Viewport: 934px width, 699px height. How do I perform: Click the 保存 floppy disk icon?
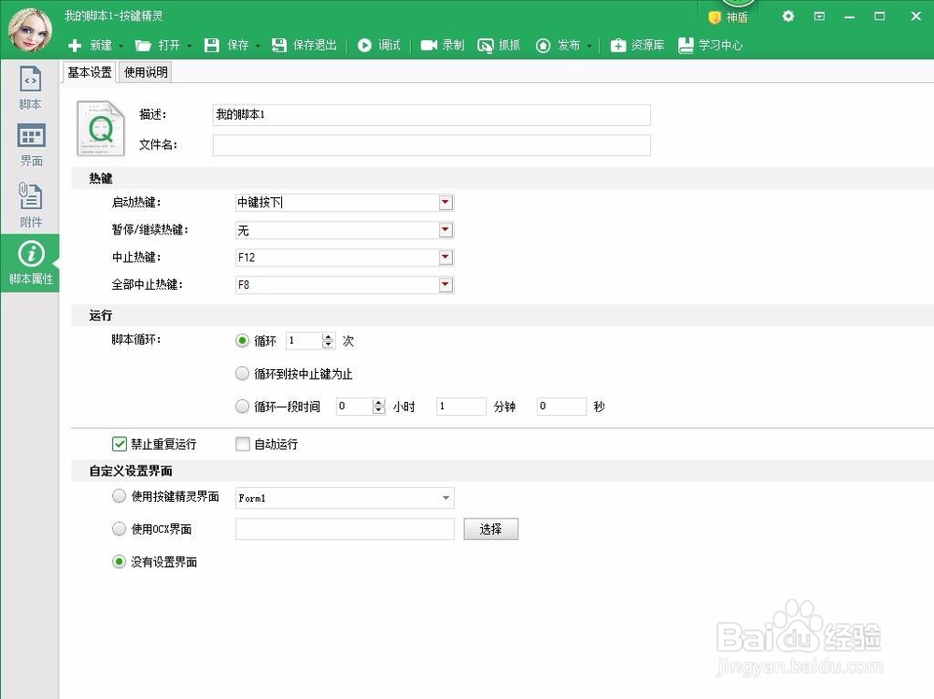211,45
